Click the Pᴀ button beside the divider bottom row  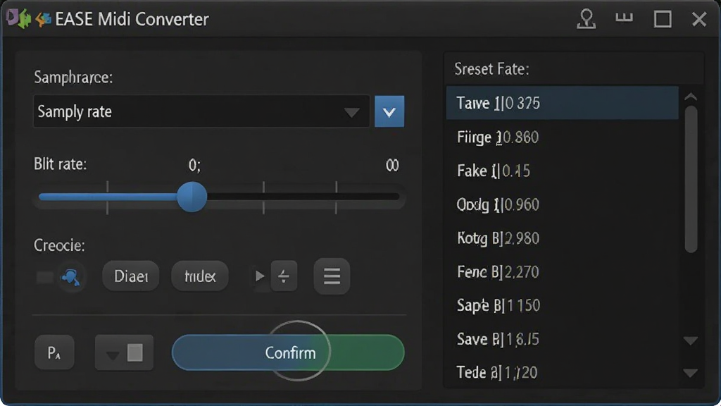click(54, 352)
